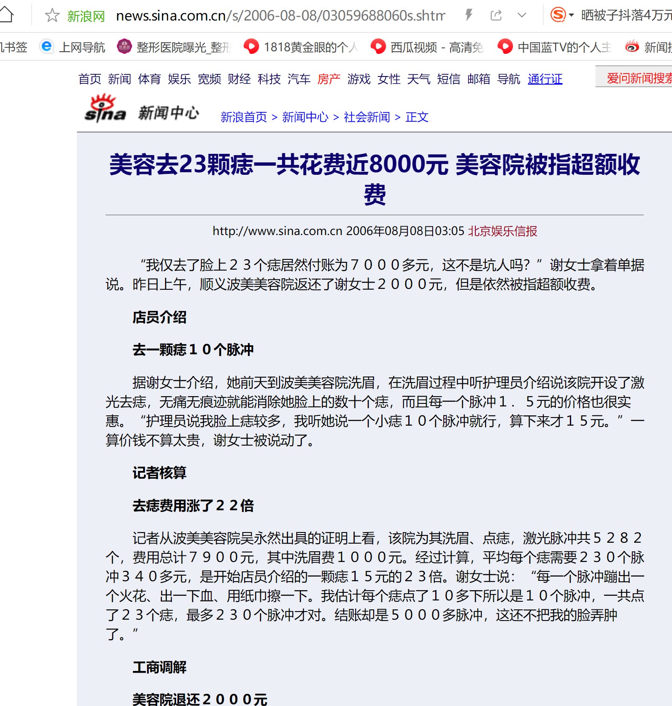Image resolution: width=672 pixels, height=706 pixels.
Task: Open the 整形医院曝光 bookmark
Action: pyautogui.click(x=174, y=47)
